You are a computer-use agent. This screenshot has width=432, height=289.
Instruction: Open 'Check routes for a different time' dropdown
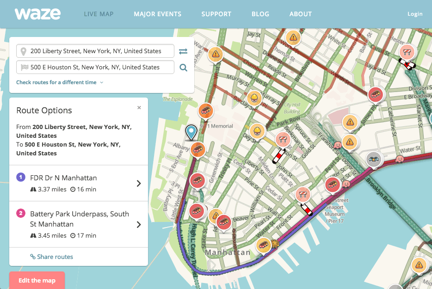pos(60,82)
